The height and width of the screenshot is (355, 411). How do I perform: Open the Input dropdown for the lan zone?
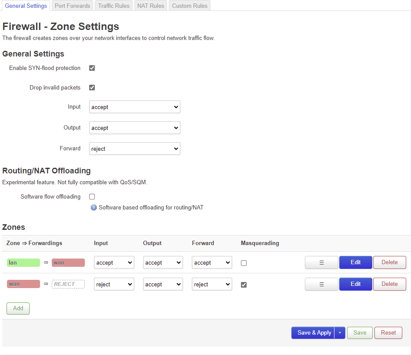114,262
